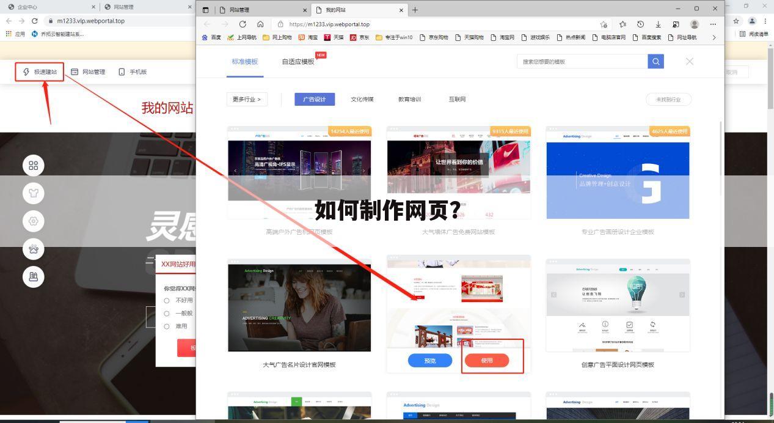
Task: Select the 一般般 radio option
Action: pyautogui.click(x=167, y=313)
